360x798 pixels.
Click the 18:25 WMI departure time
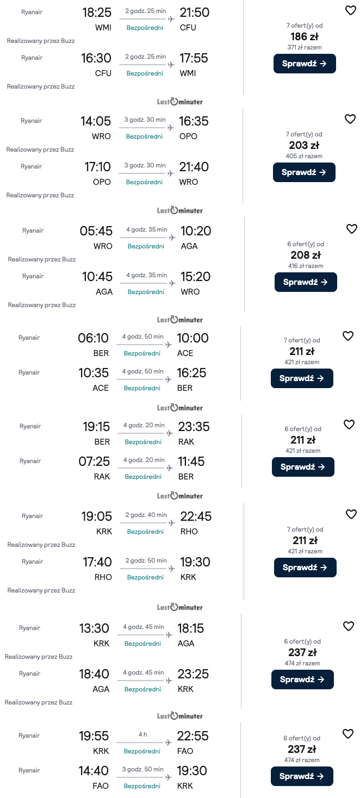pos(97,13)
